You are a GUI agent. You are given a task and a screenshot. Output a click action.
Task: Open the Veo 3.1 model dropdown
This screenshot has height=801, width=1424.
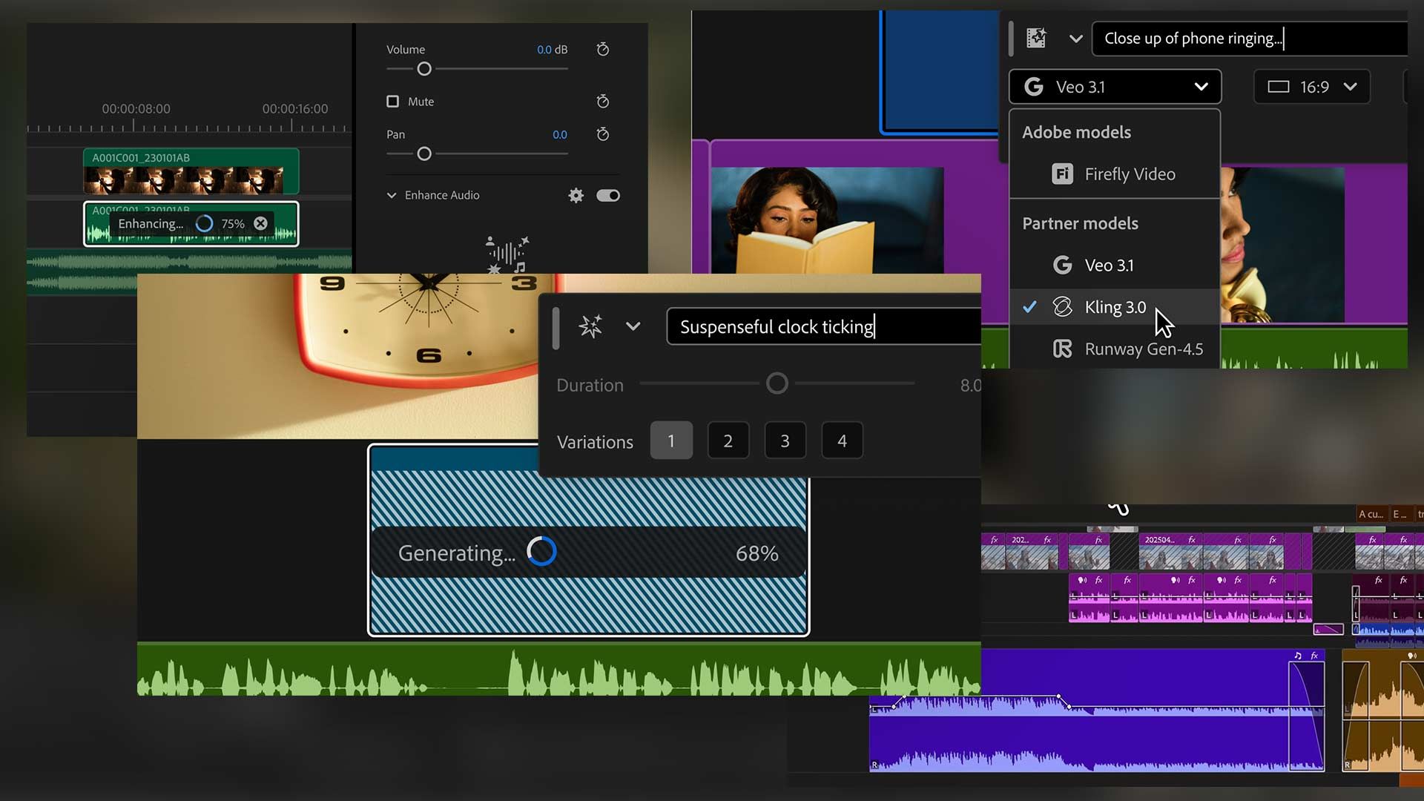click(1115, 87)
